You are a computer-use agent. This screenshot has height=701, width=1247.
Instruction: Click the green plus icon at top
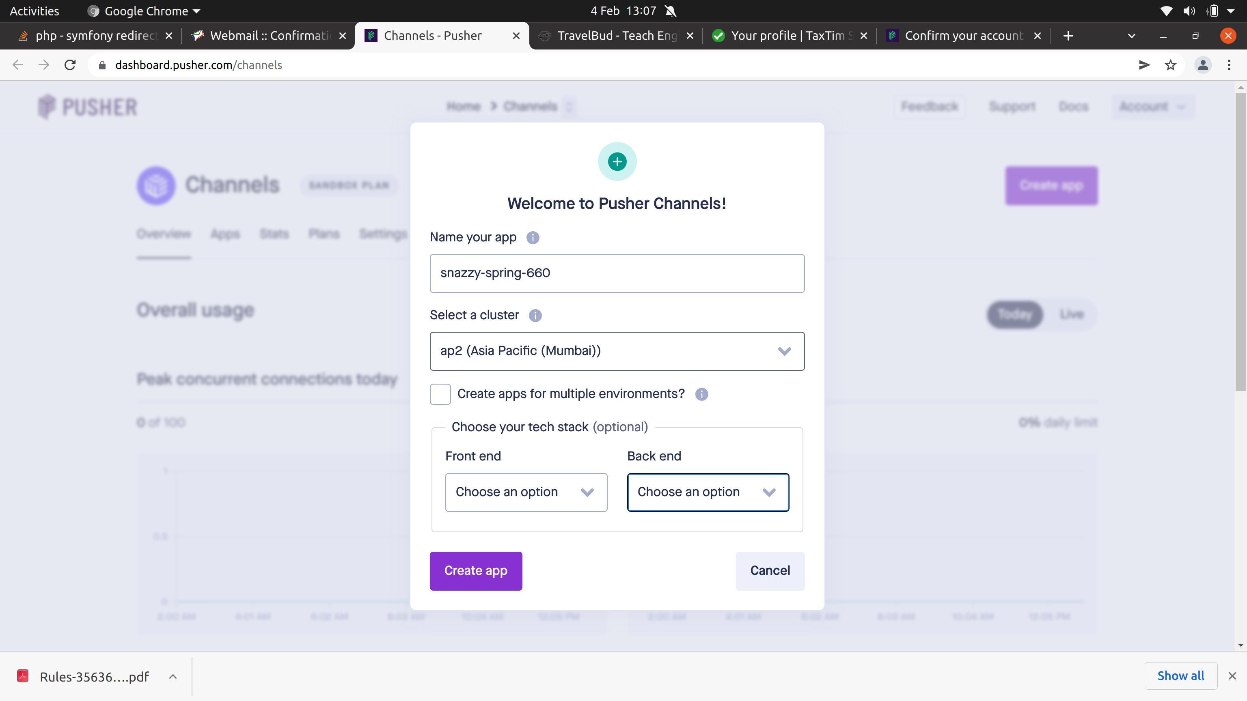(x=617, y=161)
